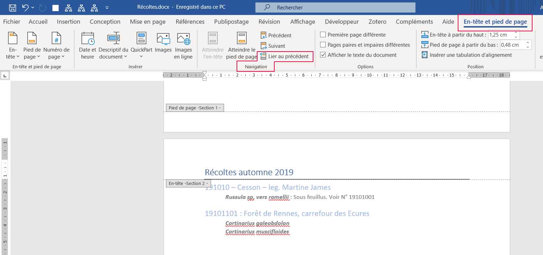Decrease En-tête à partir du haut value
Viewport: 543px width, 255px height.
point(516,37)
